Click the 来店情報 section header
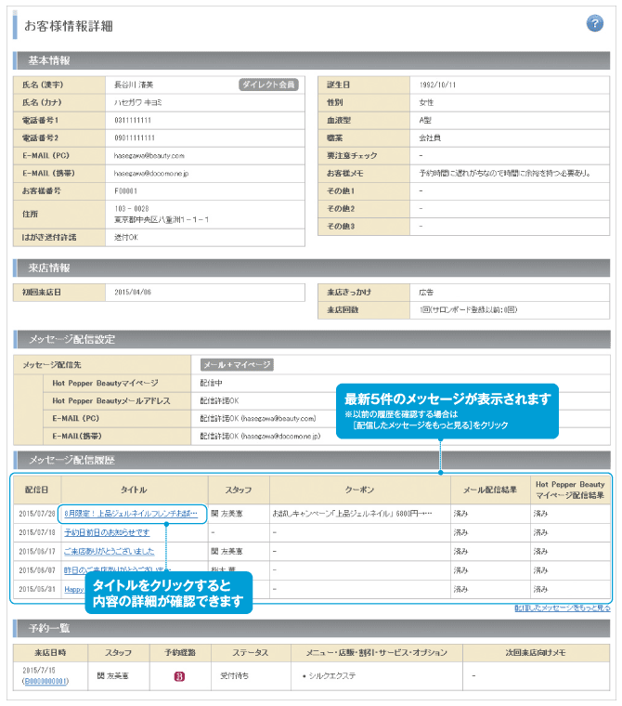 pyautogui.click(x=49, y=268)
